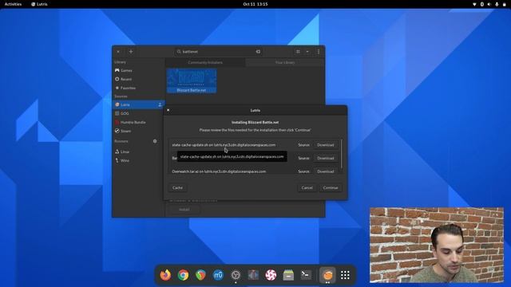This screenshot has height=287, width=511.
Task: Launch Google Chrome from the dock
Action: [183, 275]
